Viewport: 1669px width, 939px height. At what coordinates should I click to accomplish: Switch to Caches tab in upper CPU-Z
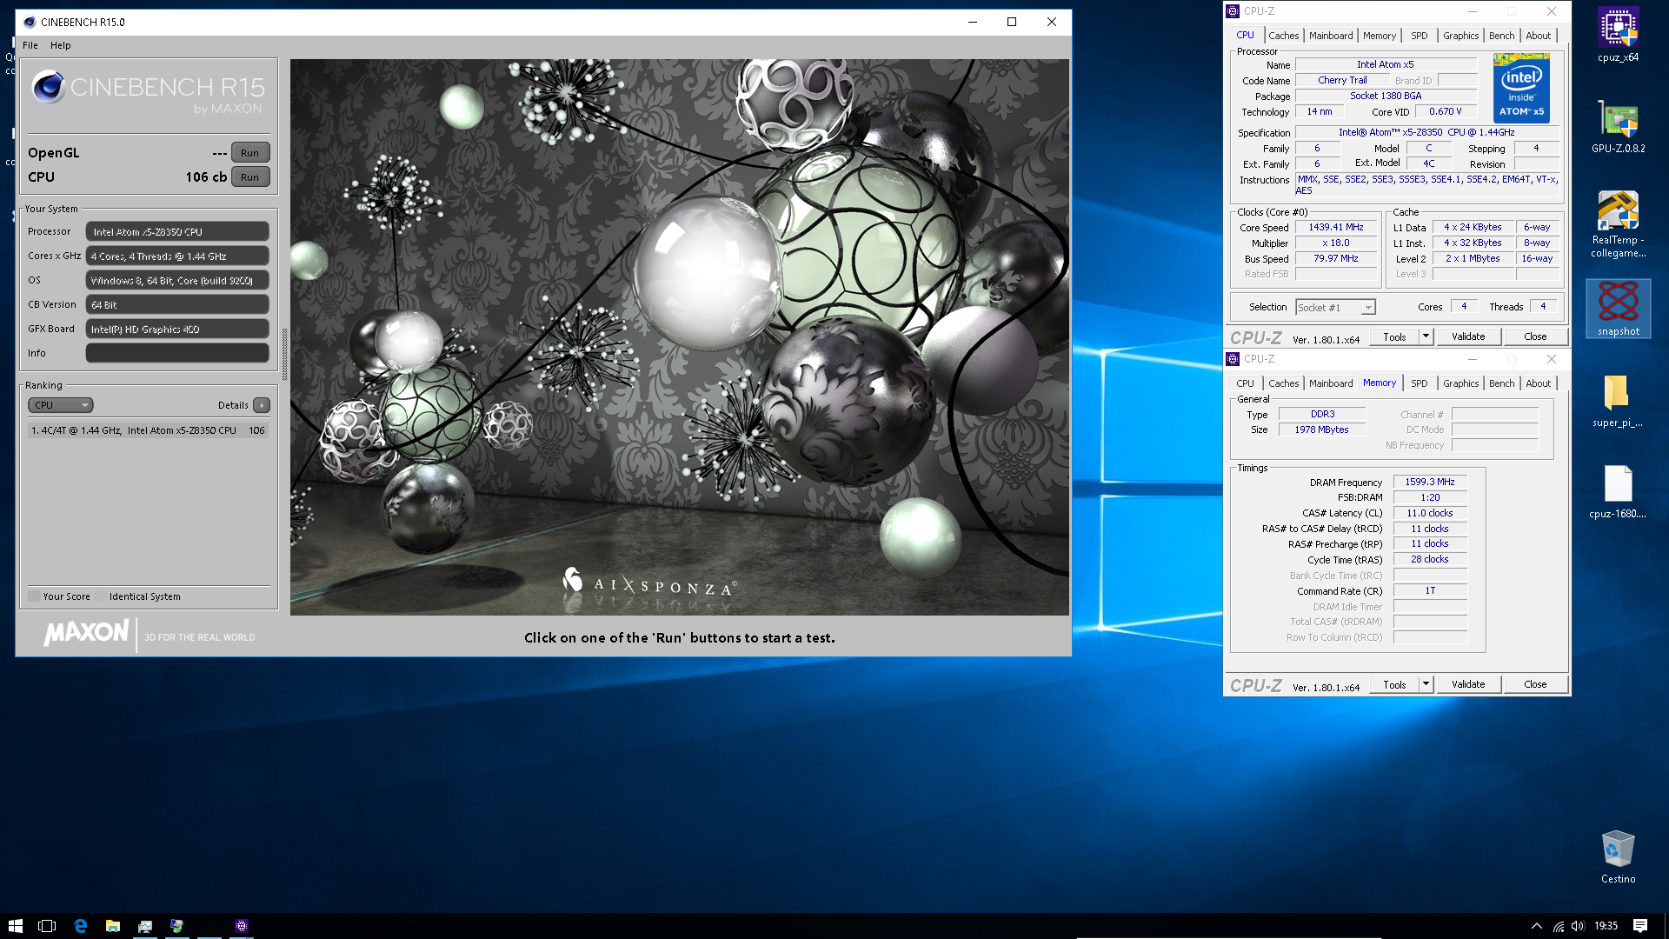[x=1283, y=36]
